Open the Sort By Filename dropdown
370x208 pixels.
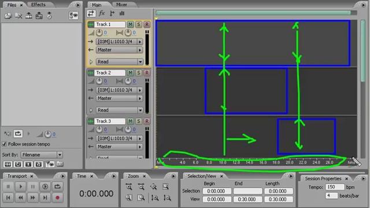click(x=42, y=155)
